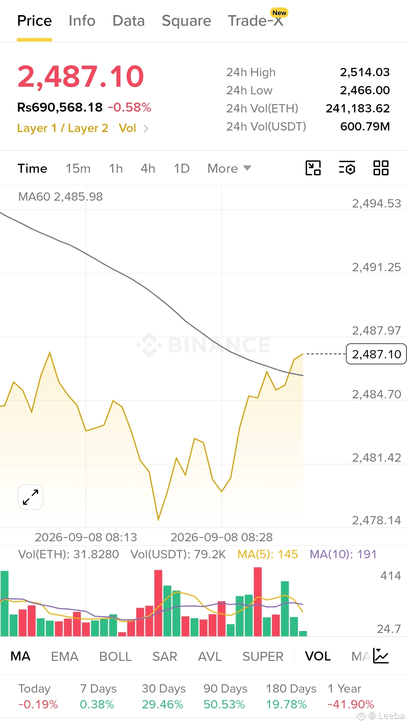The width and height of the screenshot is (407, 725).
Task: Open indicator chart settings icon beside MA
Action: coord(381,656)
